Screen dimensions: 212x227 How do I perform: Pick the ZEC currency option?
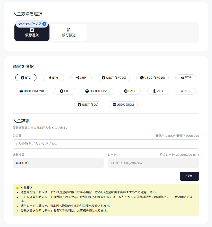pyautogui.click(x=158, y=91)
